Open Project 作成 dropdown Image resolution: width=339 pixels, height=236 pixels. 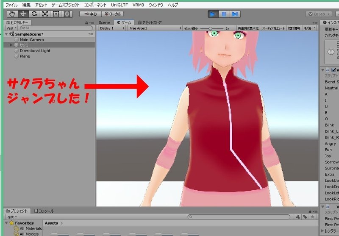(12, 217)
